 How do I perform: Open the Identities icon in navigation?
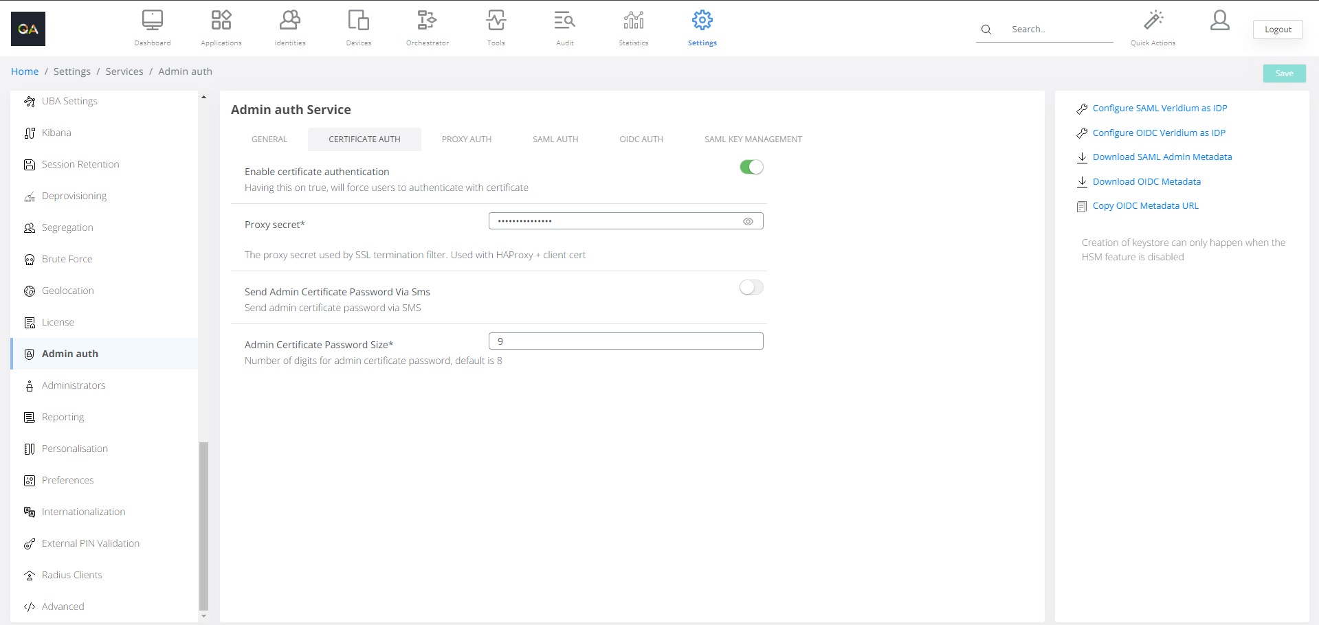pos(289,21)
